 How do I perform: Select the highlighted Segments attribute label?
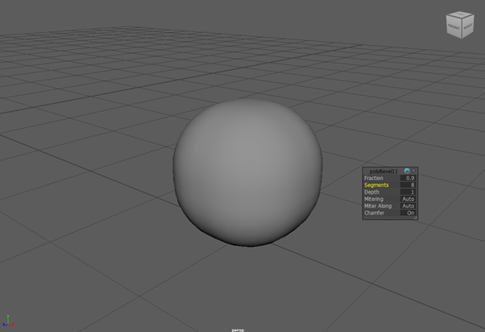pos(377,185)
